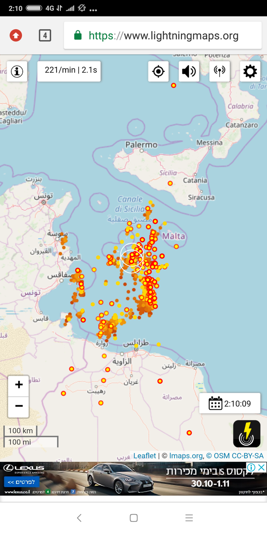Zoom in with the plus button
The image size is (267, 534).
19,385
